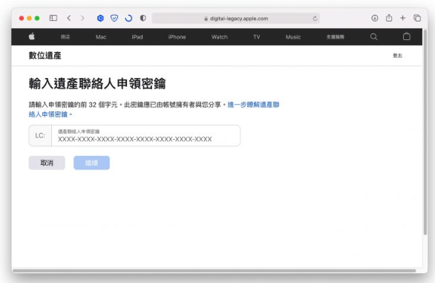The height and width of the screenshot is (283, 435).
Task: Open the iPad navigation item
Action: coord(137,37)
